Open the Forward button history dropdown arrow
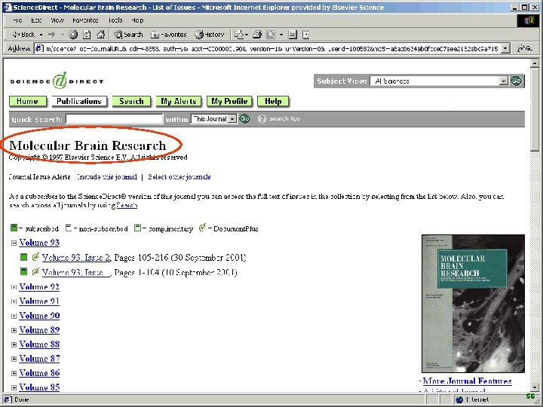Screen dimensions: 543x407 (x=62, y=35)
